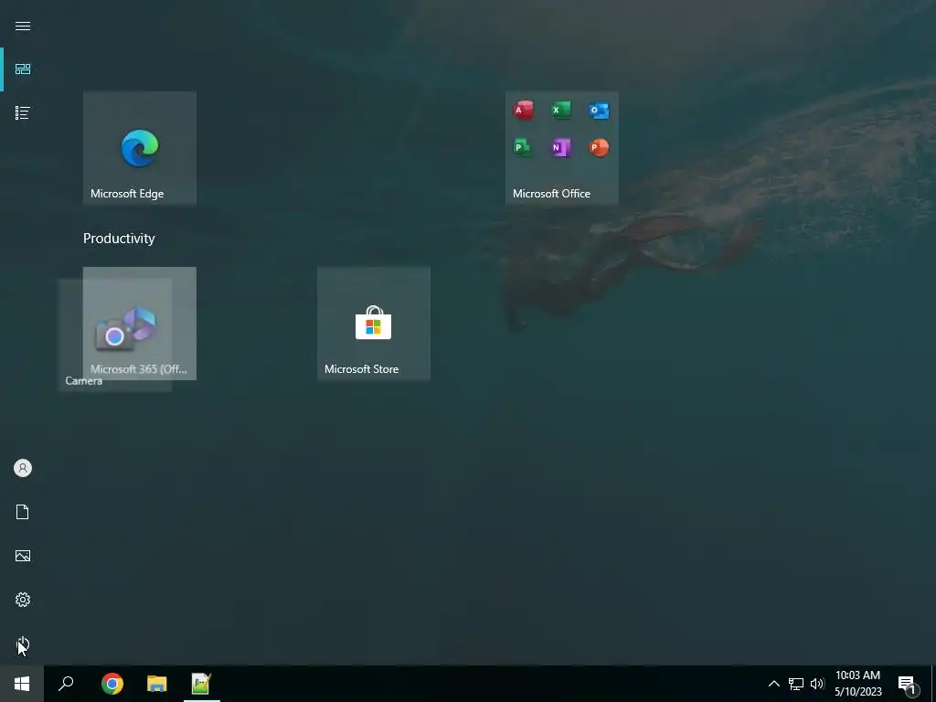The image size is (936, 702).
Task: Launch Outlook from the Office folder
Action: (599, 110)
